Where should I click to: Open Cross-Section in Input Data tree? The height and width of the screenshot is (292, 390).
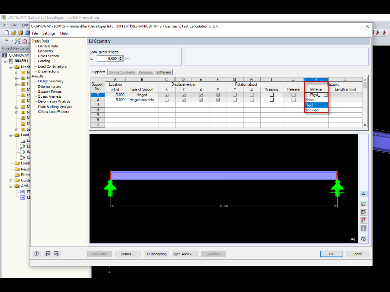pos(49,56)
